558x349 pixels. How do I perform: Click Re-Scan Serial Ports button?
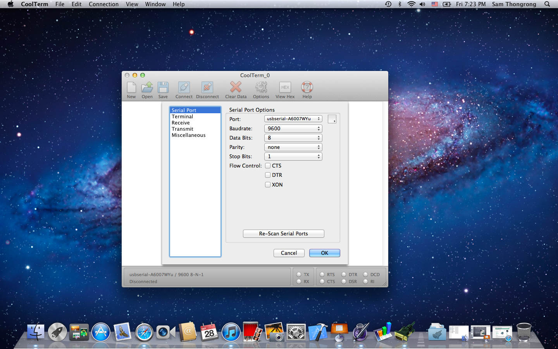(284, 233)
